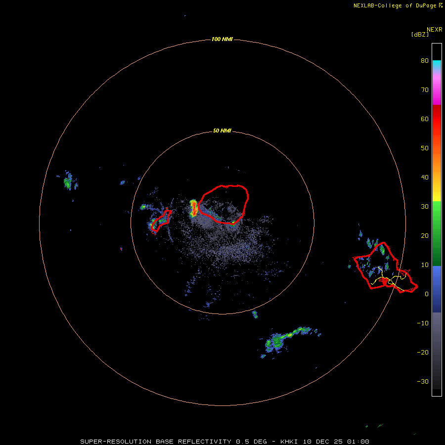Click the 0 dBZ scale value
The height and width of the screenshot is (445, 445).
click(427, 294)
